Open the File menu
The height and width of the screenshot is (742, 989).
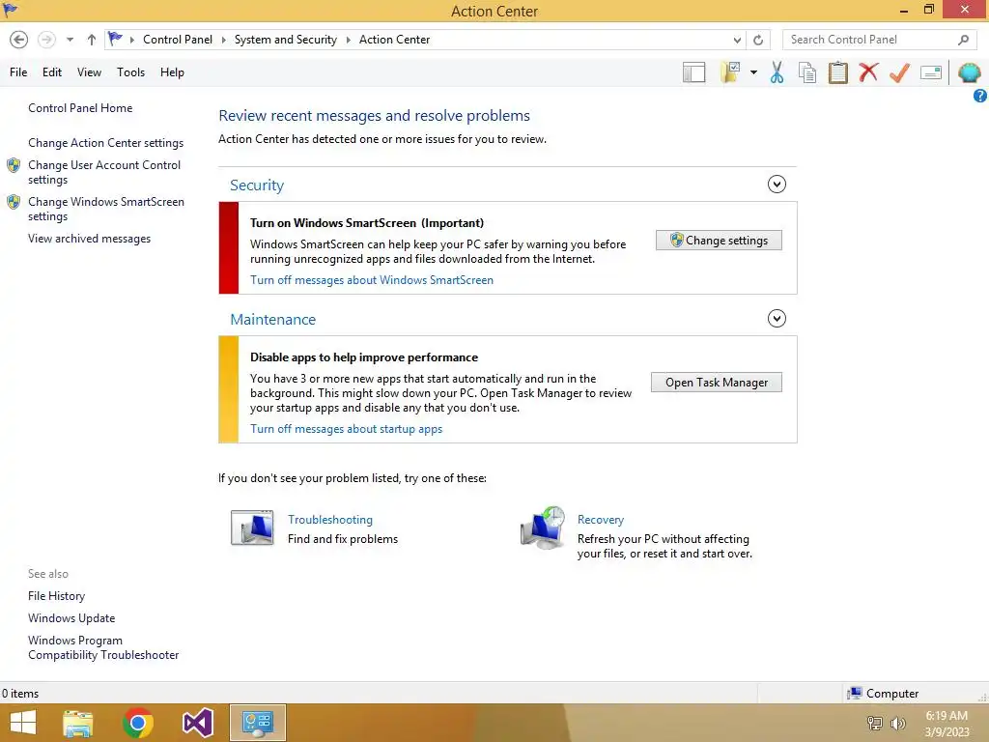18,72
